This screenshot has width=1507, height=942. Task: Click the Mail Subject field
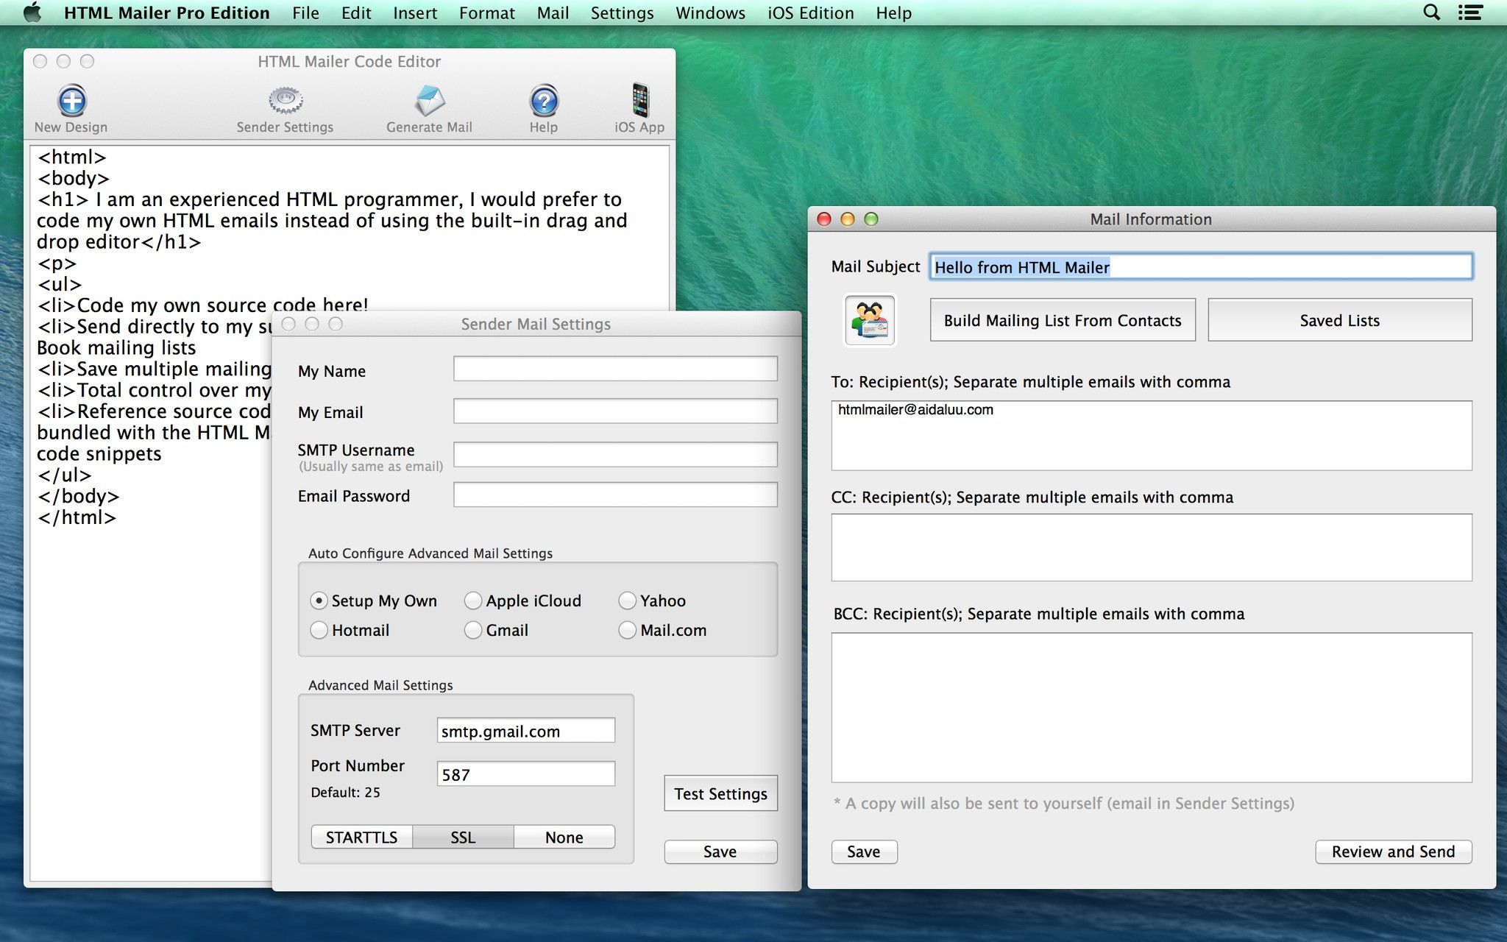[1201, 266]
